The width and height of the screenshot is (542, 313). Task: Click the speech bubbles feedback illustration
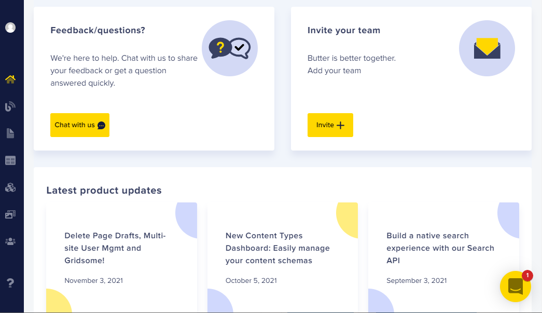coord(230,48)
